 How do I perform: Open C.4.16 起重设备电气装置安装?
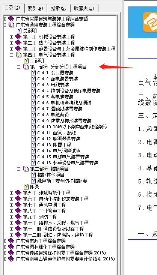pos(68,163)
